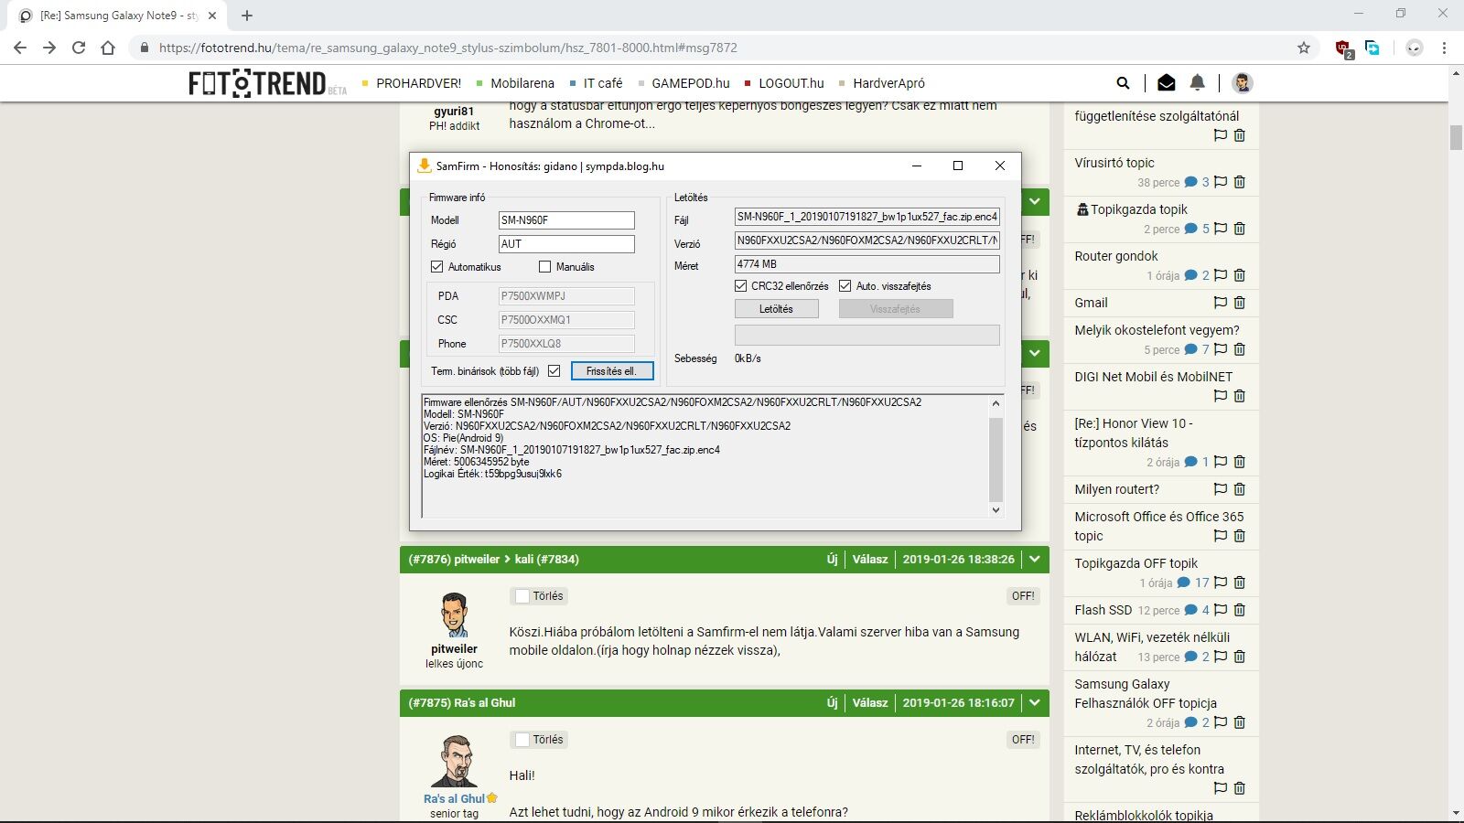Expand options chevron on post #7875
The width and height of the screenshot is (1464, 823).
coord(1035,703)
